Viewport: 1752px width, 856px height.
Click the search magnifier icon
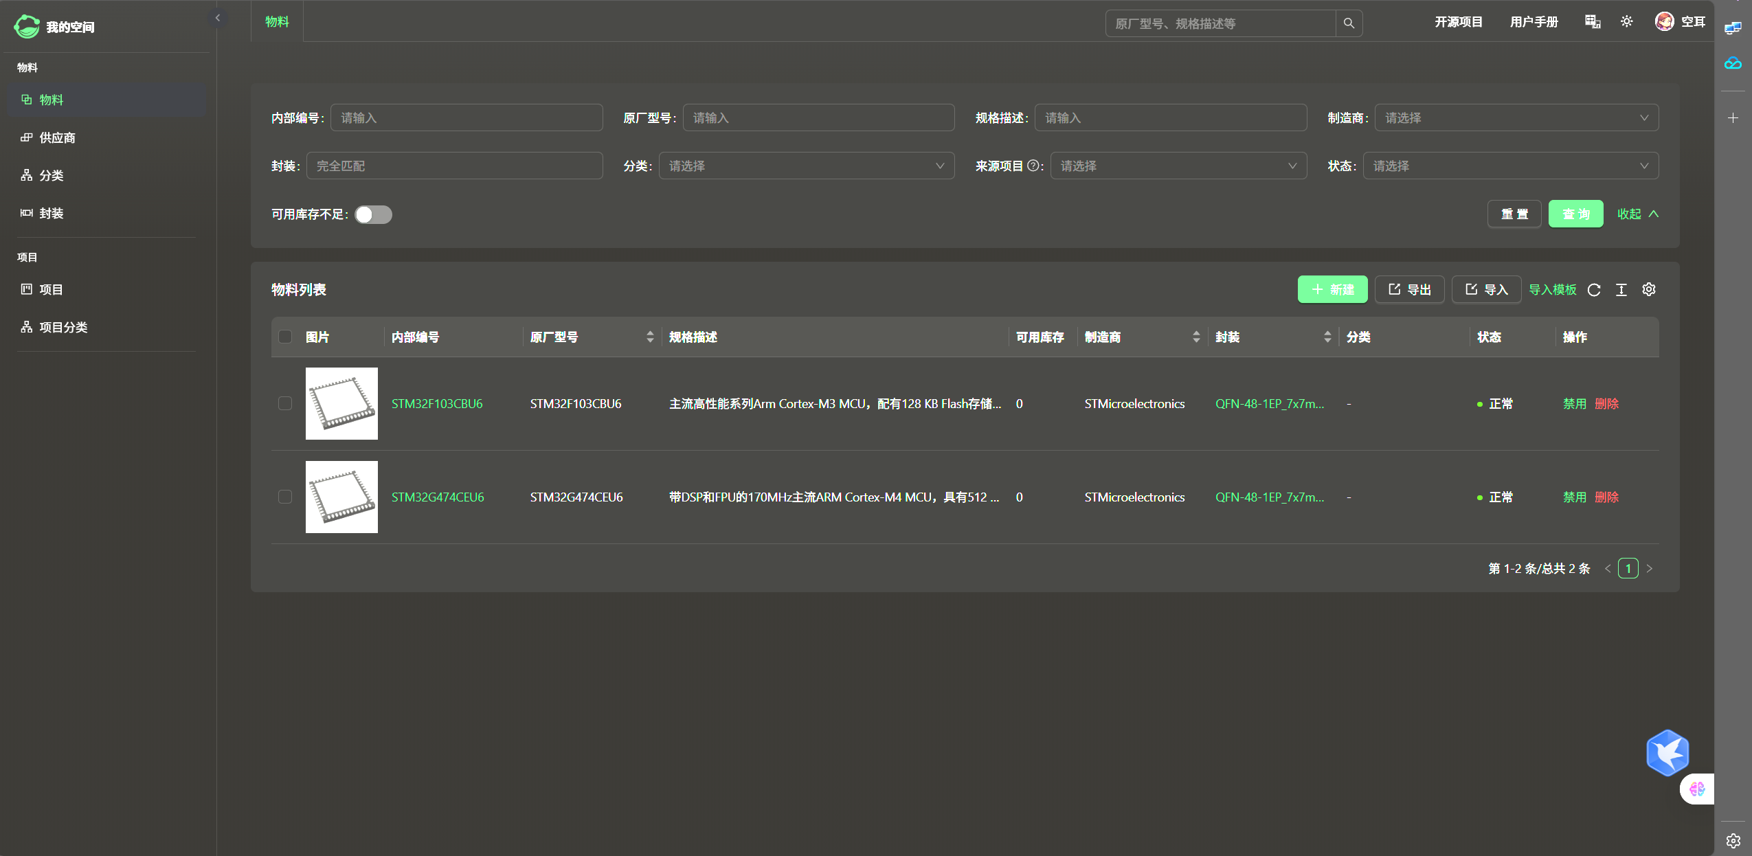(1349, 23)
